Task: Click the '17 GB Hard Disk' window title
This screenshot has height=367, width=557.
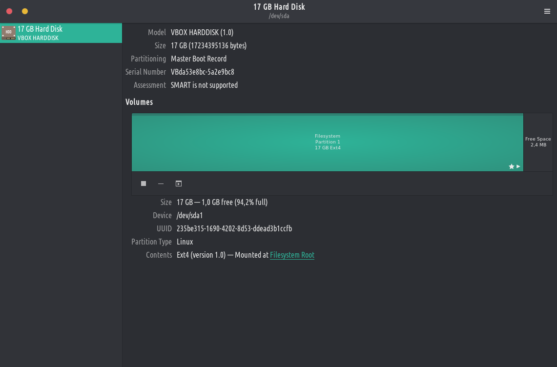Action: [x=279, y=7]
